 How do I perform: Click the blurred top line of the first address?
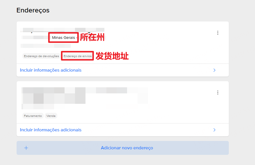[x=63, y=30]
